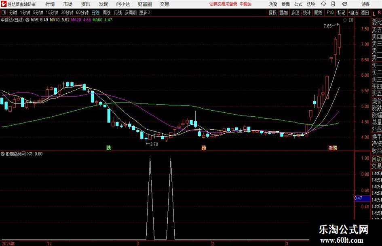Open the 版面 menu
Screen dimensions: 382x246
click(286, 4)
